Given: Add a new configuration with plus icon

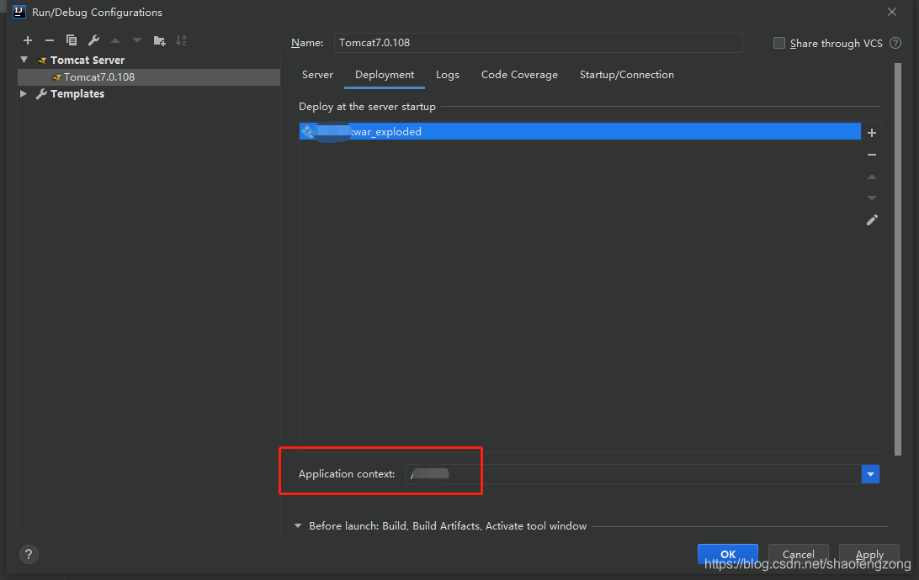Looking at the screenshot, I should [x=28, y=40].
